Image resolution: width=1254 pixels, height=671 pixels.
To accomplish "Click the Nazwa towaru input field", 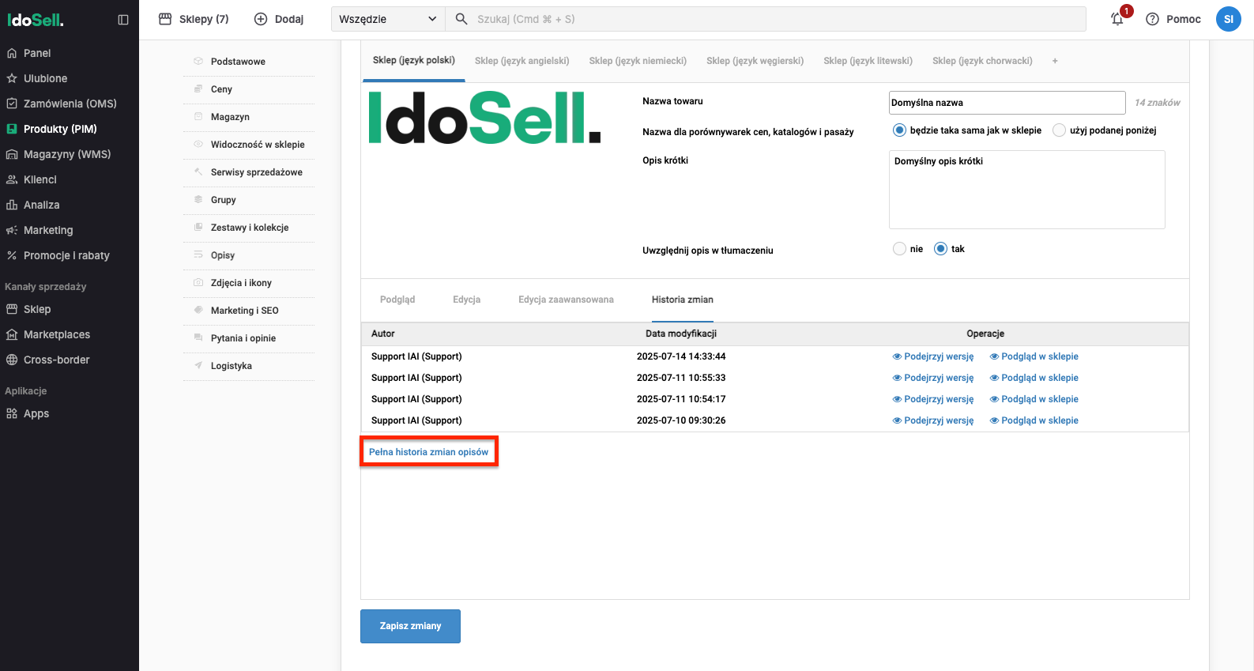I will (x=1007, y=103).
